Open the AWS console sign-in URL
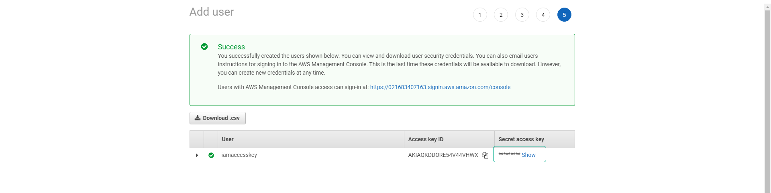Screen dimensions: 771x193 pos(440,87)
